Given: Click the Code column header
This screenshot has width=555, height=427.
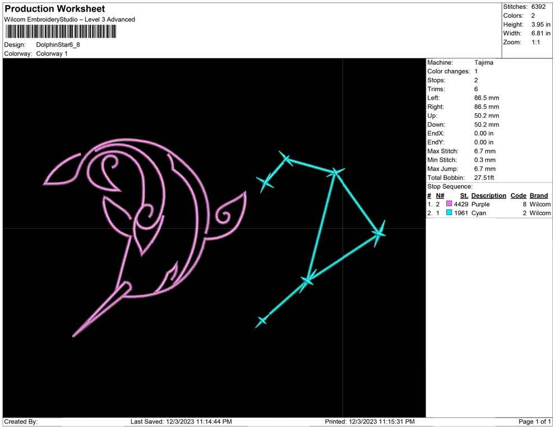Looking at the screenshot, I should (x=518, y=196).
